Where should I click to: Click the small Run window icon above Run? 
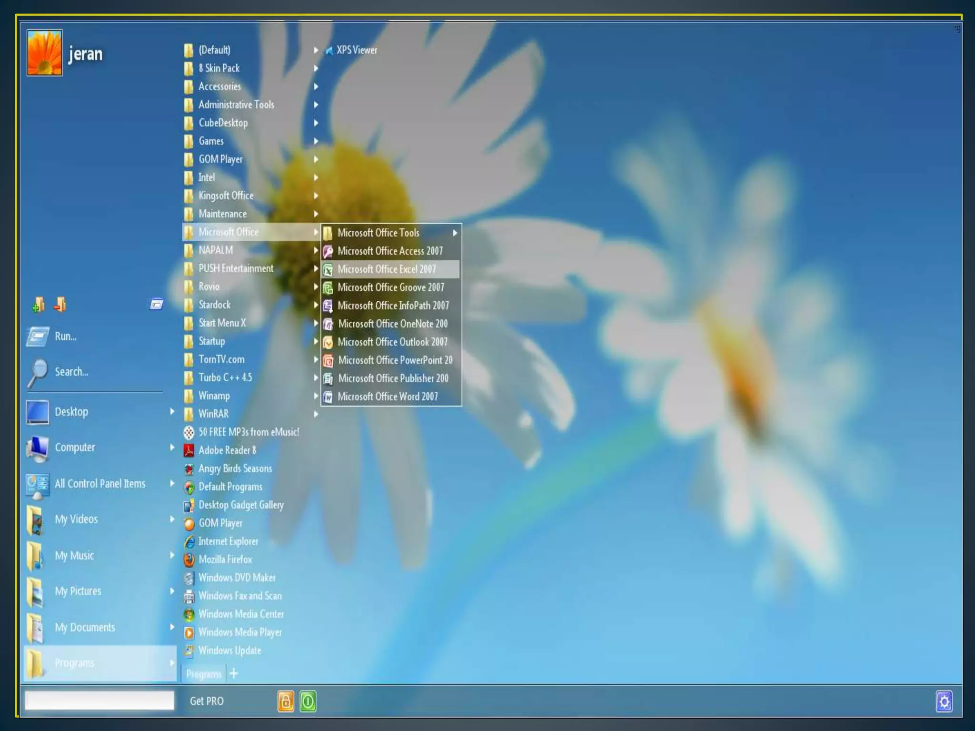(156, 304)
